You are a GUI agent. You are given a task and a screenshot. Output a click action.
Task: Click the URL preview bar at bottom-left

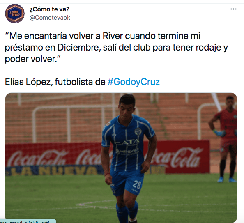(28, 221)
